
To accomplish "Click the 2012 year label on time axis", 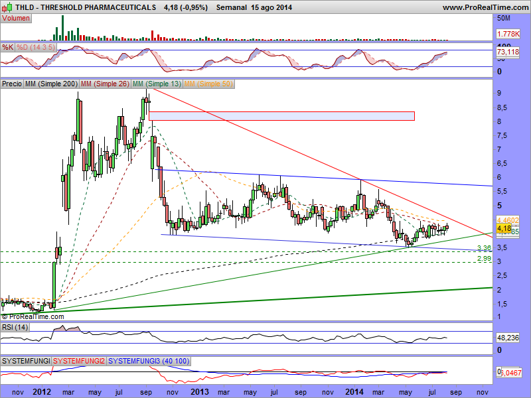I will click(42, 392).
